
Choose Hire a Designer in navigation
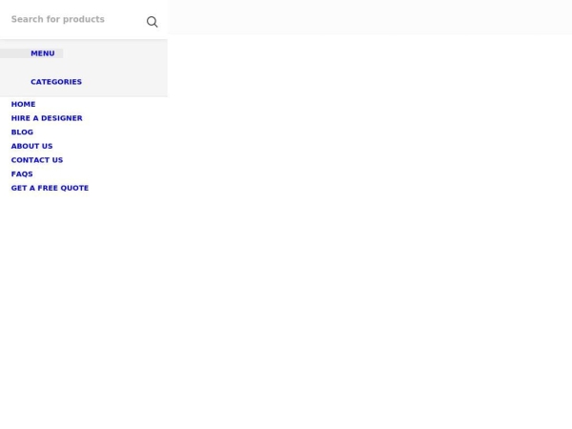coord(47,118)
